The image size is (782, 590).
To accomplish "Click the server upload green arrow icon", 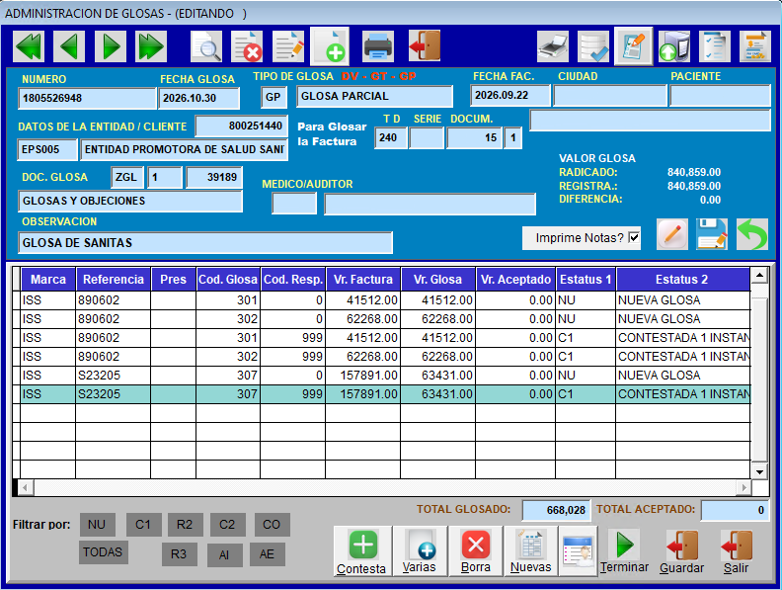I will click(x=674, y=46).
